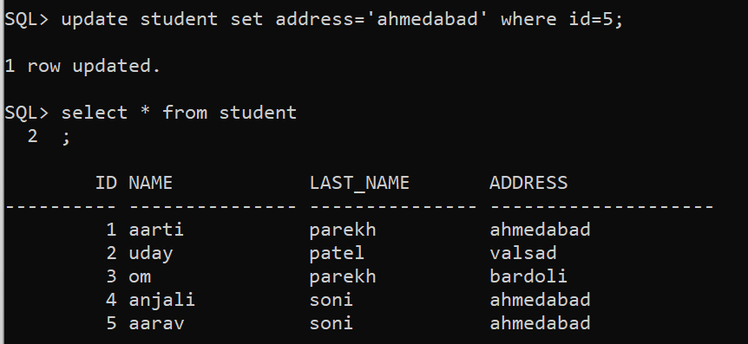Image resolution: width=748 pixels, height=344 pixels.
Task: Click the name 'om' in row 3
Action: pos(140,276)
